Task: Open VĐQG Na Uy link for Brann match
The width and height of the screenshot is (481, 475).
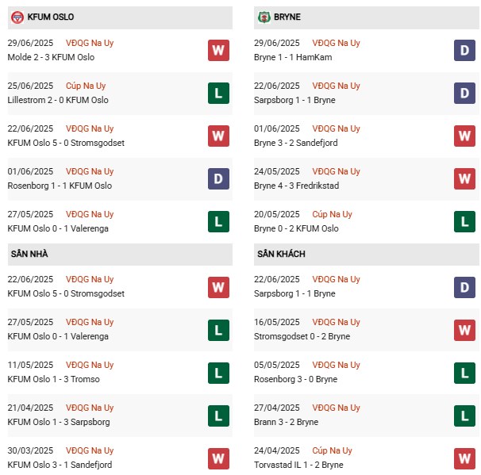Action: click(336, 408)
